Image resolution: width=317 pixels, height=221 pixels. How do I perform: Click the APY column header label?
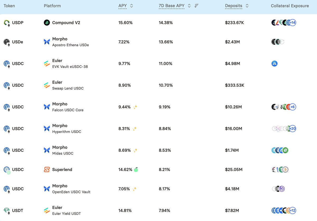coord(123,6)
